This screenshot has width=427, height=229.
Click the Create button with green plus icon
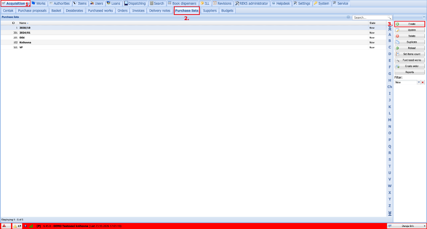[409, 24]
